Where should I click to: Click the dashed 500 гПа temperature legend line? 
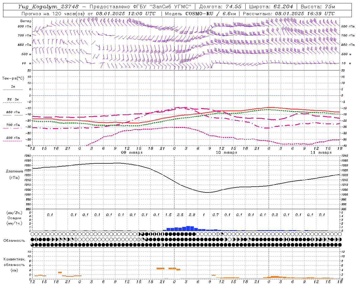pos(13,141)
